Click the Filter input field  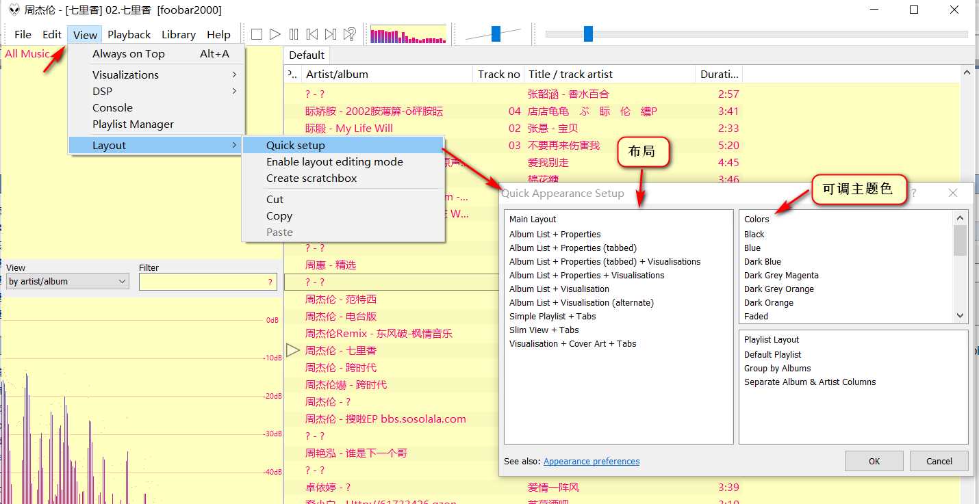click(x=207, y=281)
